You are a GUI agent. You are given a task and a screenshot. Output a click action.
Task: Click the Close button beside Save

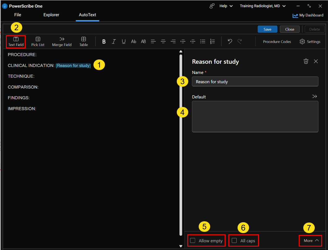[x=289, y=29]
